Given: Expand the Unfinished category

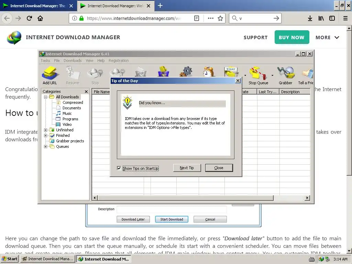Looking at the screenshot, I should pyautogui.click(x=46, y=130).
